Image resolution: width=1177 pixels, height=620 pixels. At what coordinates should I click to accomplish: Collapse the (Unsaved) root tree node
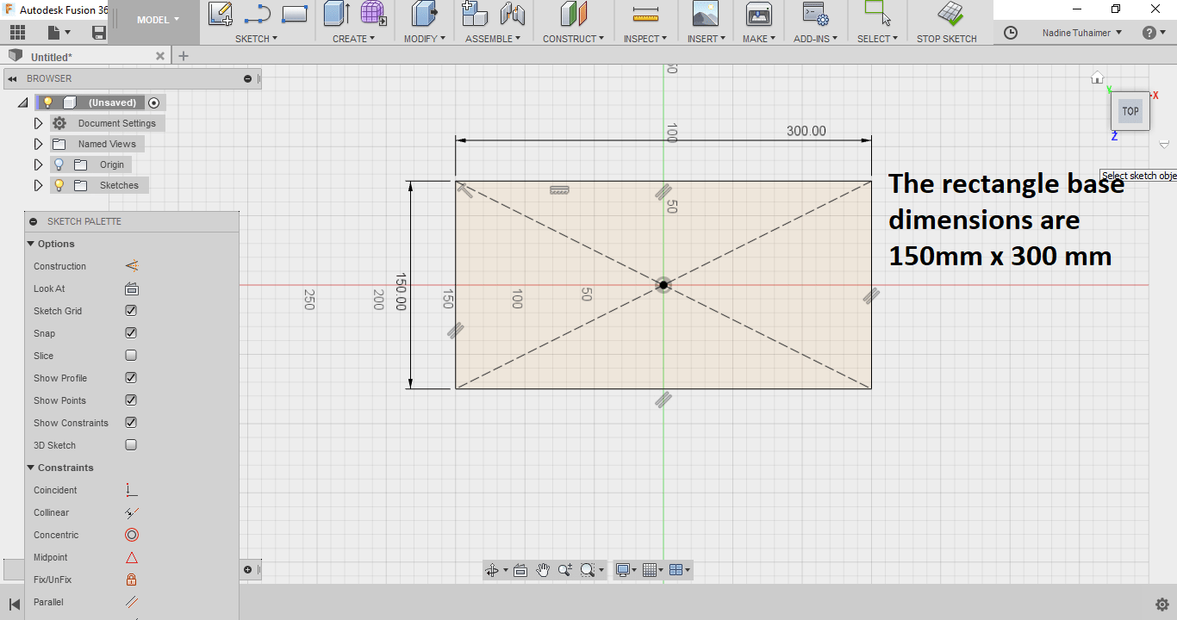point(22,102)
